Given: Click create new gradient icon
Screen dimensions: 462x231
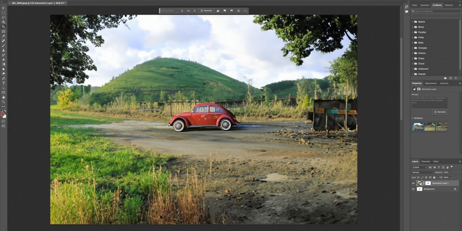Looking at the screenshot, I should click(x=451, y=78).
